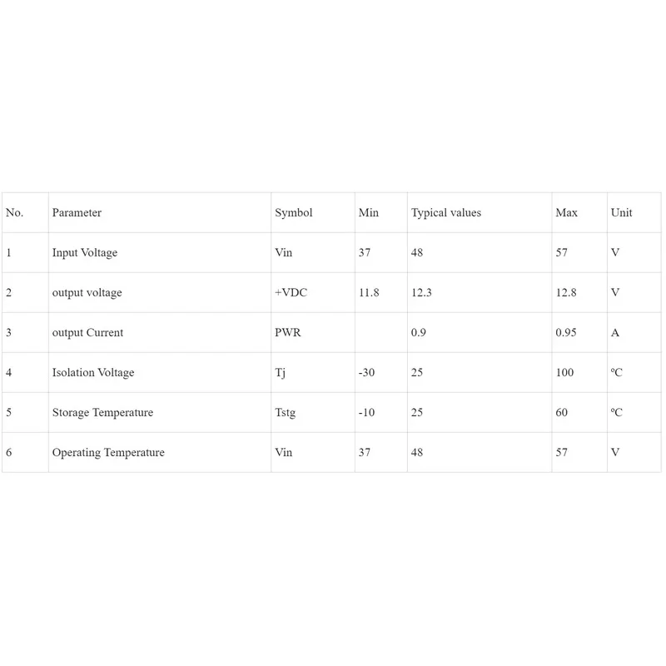
Task: Select the Max column header
Action: click(567, 213)
